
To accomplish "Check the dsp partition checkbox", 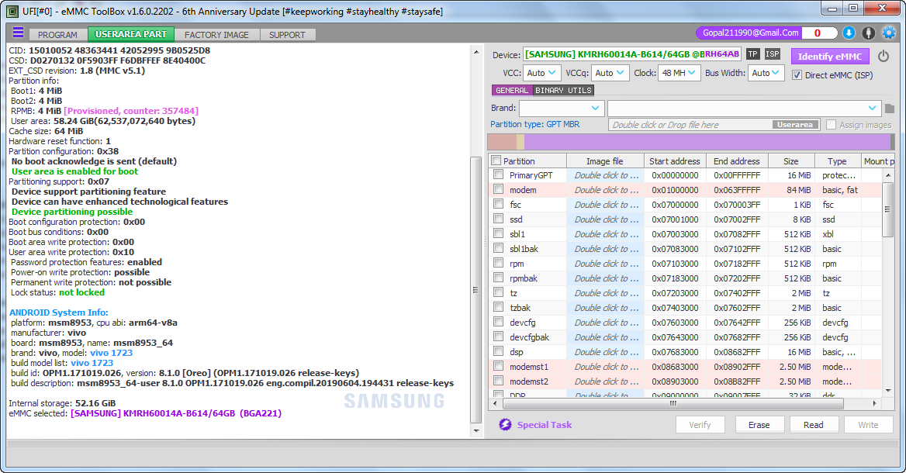I will [x=498, y=351].
